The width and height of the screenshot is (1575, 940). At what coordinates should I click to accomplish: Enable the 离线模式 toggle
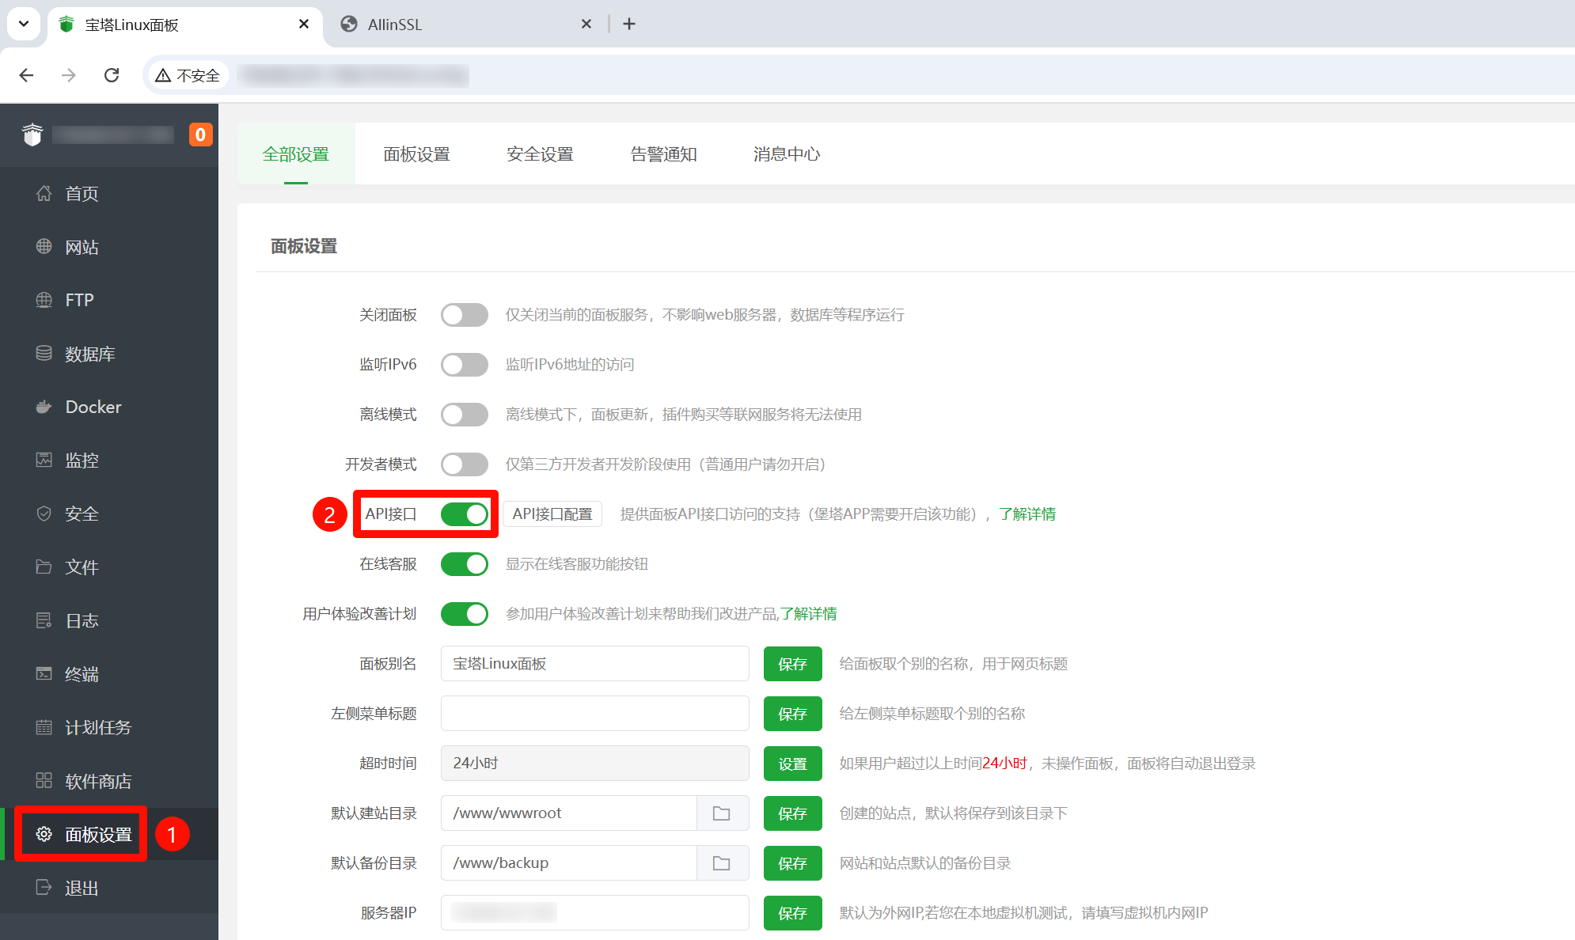point(464,414)
